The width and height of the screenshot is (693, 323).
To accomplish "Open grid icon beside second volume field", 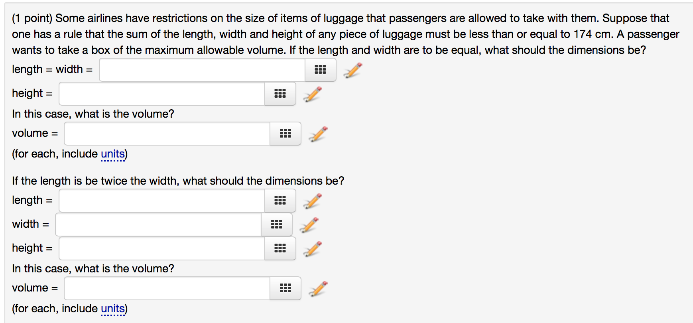I will (x=285, y=288).
